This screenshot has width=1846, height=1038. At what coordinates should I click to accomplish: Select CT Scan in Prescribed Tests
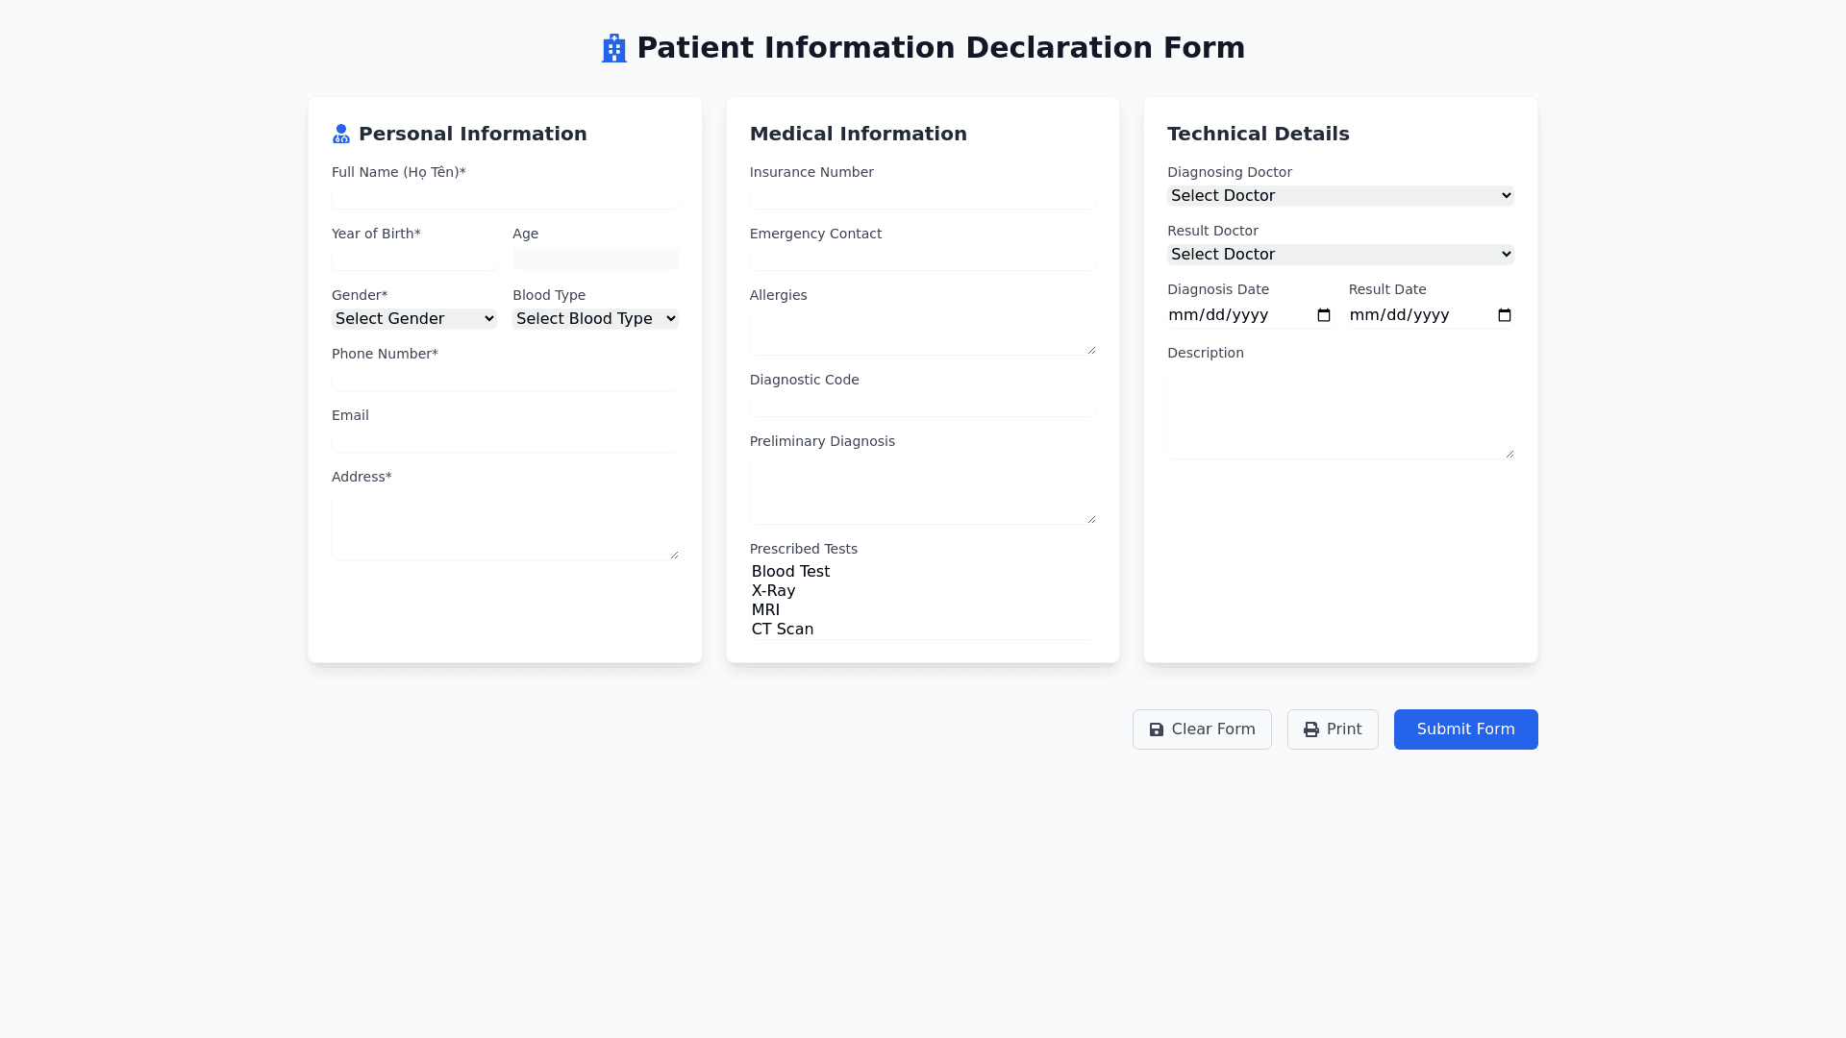pos(783,630)
